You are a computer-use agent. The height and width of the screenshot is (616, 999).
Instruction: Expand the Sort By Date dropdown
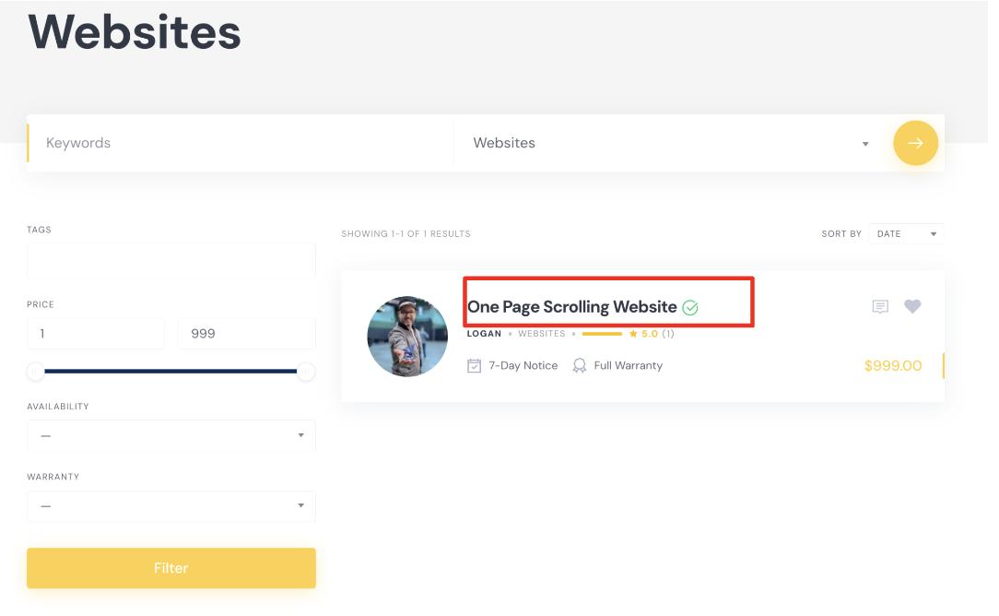(x=906, y=234)
